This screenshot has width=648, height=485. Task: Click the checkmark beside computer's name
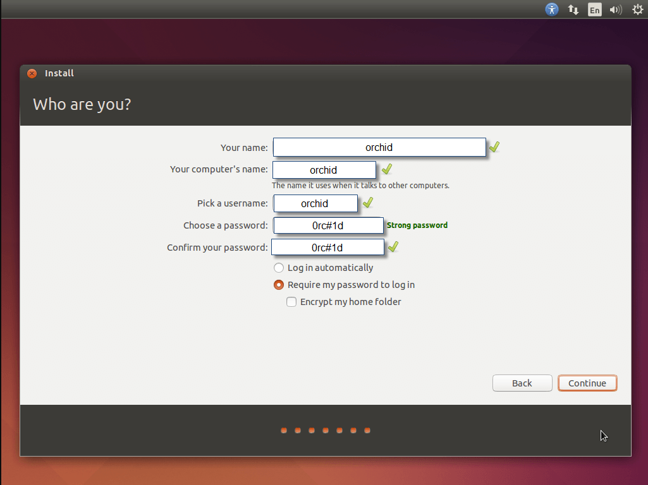tap(387, 169)
